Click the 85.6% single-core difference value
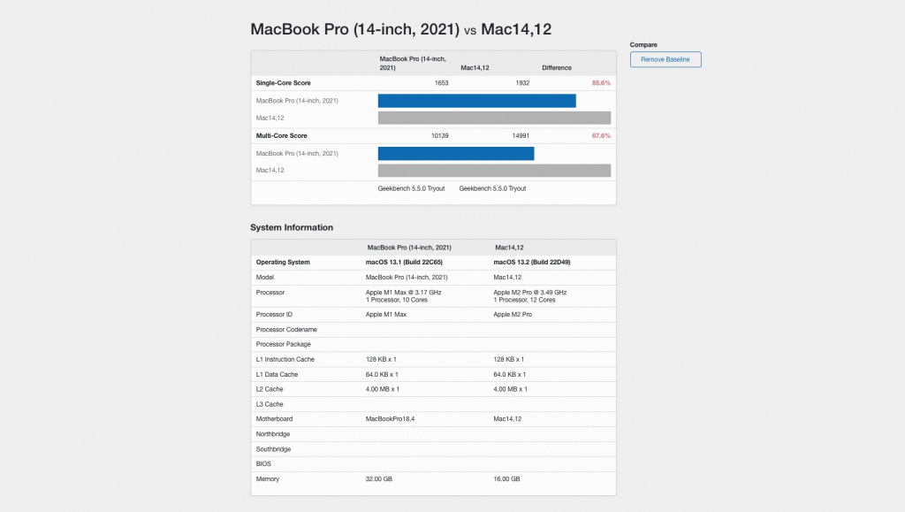This screenshot has height=512, width=905. tap(601, 82)
